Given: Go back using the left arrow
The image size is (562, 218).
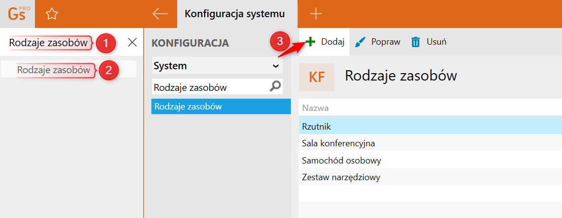Looking at the screenshot, I should [x=160, y=14].
